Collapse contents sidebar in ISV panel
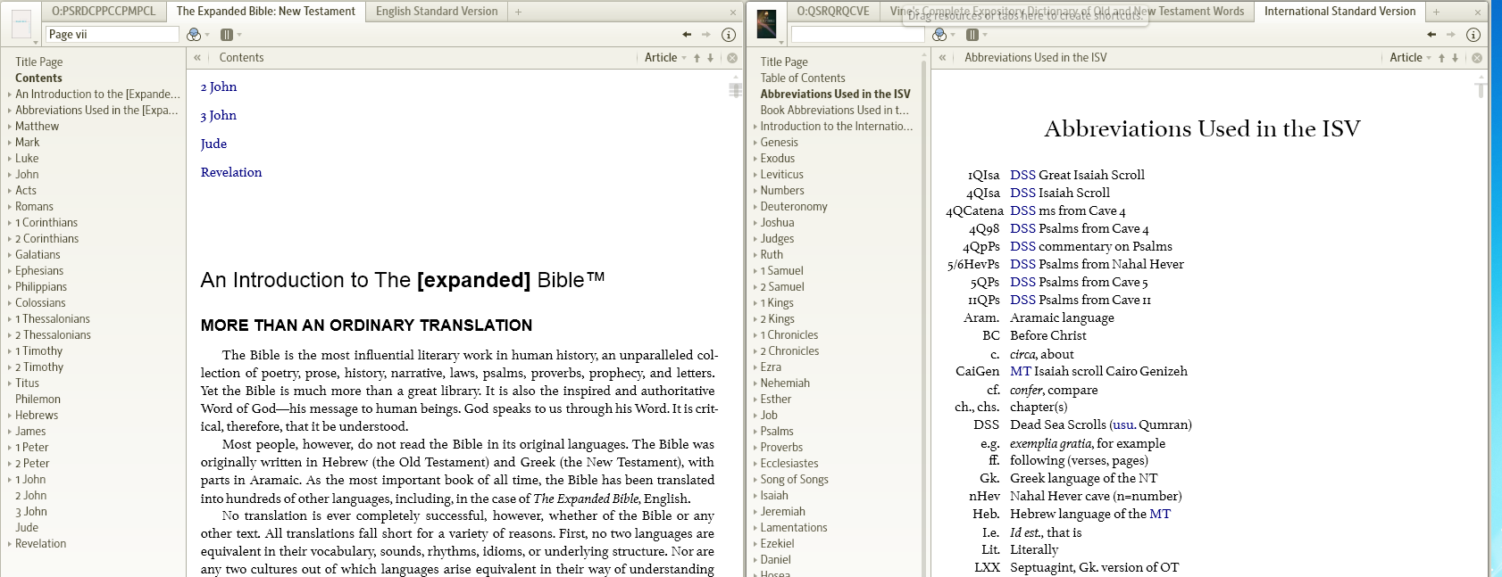 click(x=942, y=58)
